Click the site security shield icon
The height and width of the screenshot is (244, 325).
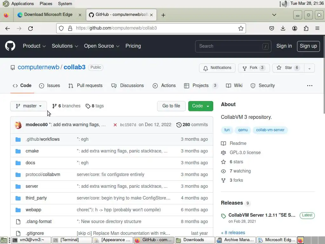[x=61, y=28]
